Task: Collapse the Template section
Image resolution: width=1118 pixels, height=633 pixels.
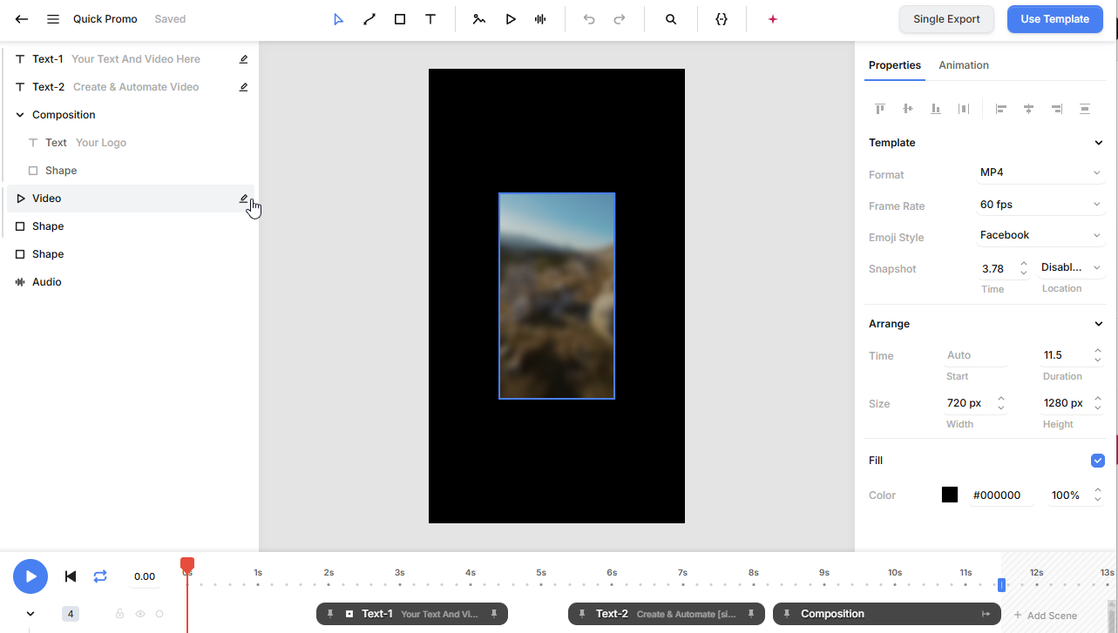Action: click(x=1099, y=143)
